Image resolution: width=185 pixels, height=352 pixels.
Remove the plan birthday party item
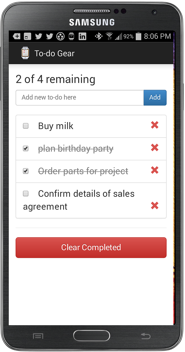[x=155, y=148]
